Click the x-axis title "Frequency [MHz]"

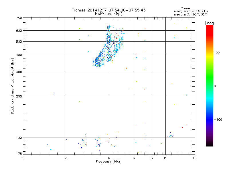[x=108, y=162]
